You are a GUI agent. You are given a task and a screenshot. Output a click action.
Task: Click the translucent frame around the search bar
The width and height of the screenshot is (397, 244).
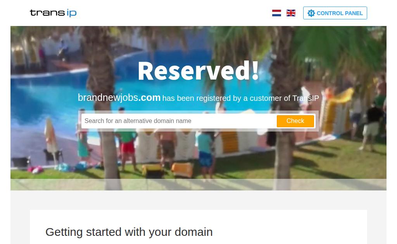[198, 112]
